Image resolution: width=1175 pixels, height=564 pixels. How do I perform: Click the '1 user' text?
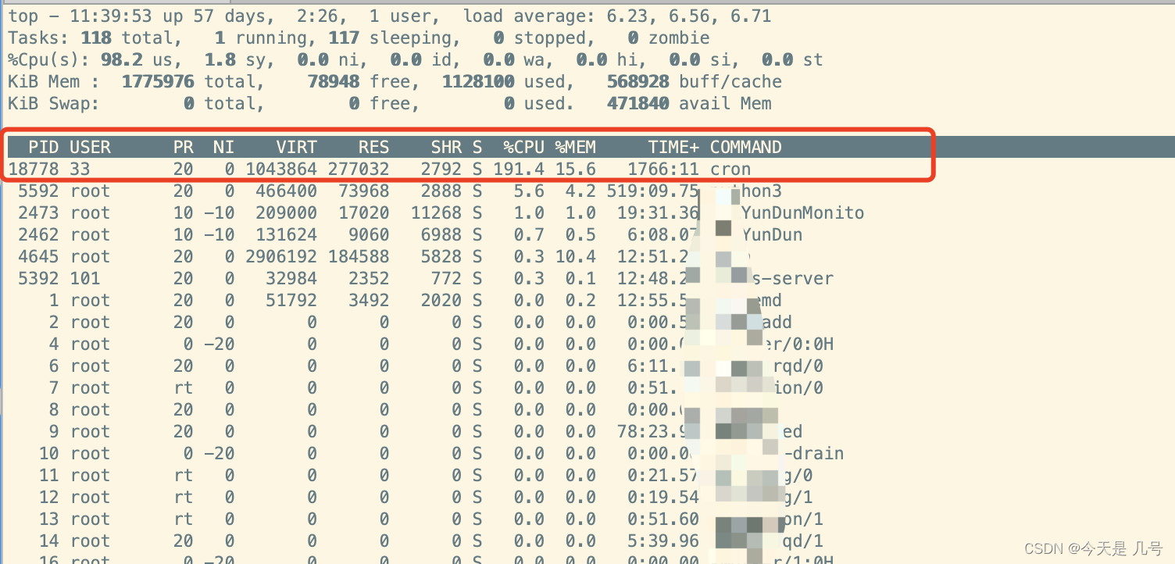pyautogui.click(x=409, y=16)
